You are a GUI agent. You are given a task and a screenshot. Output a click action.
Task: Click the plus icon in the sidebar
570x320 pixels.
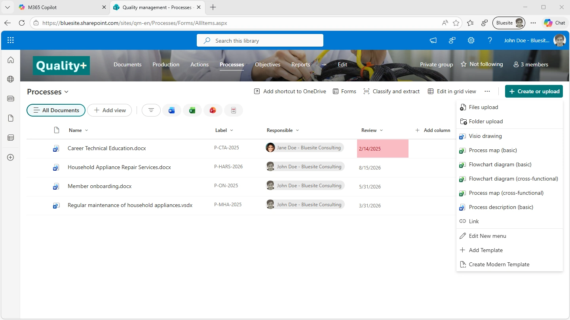pyautogui.click(x=10, y=157)
